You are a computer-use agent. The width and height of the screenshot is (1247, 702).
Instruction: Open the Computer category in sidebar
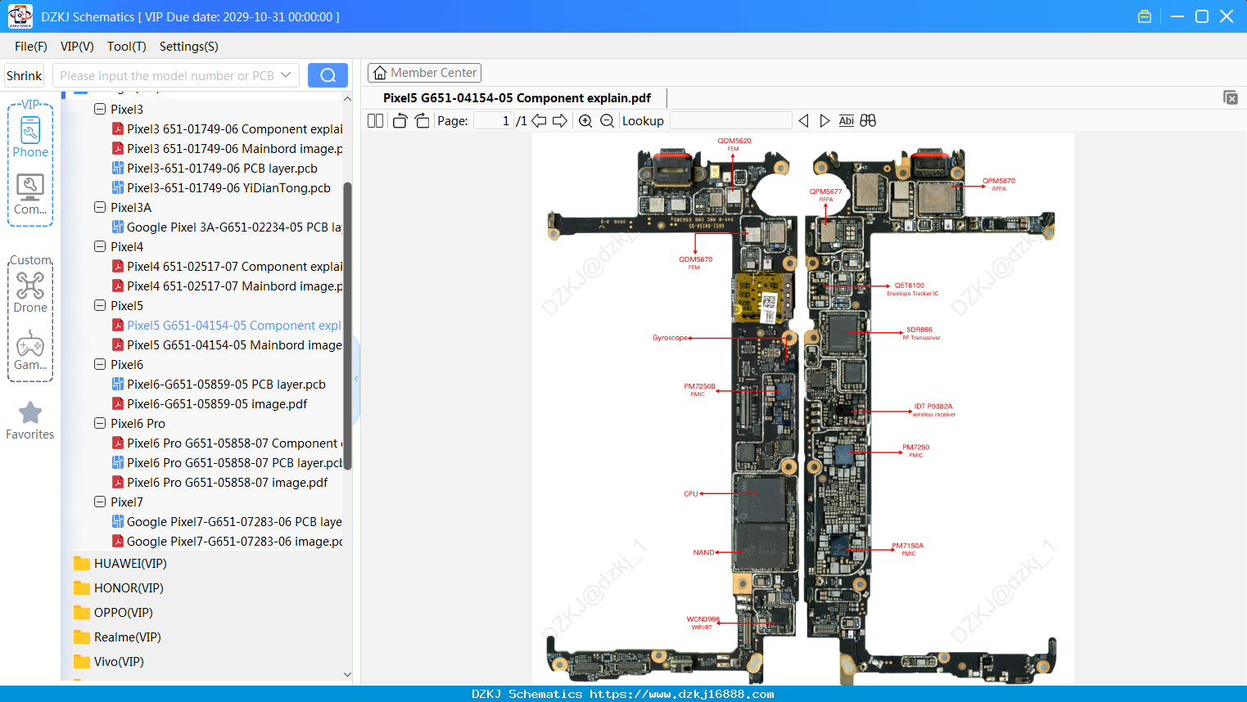[x=30, y=195]
